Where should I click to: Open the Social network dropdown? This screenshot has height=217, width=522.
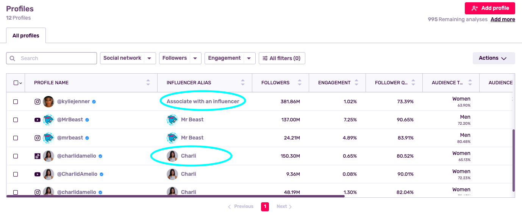coord(128,58)
